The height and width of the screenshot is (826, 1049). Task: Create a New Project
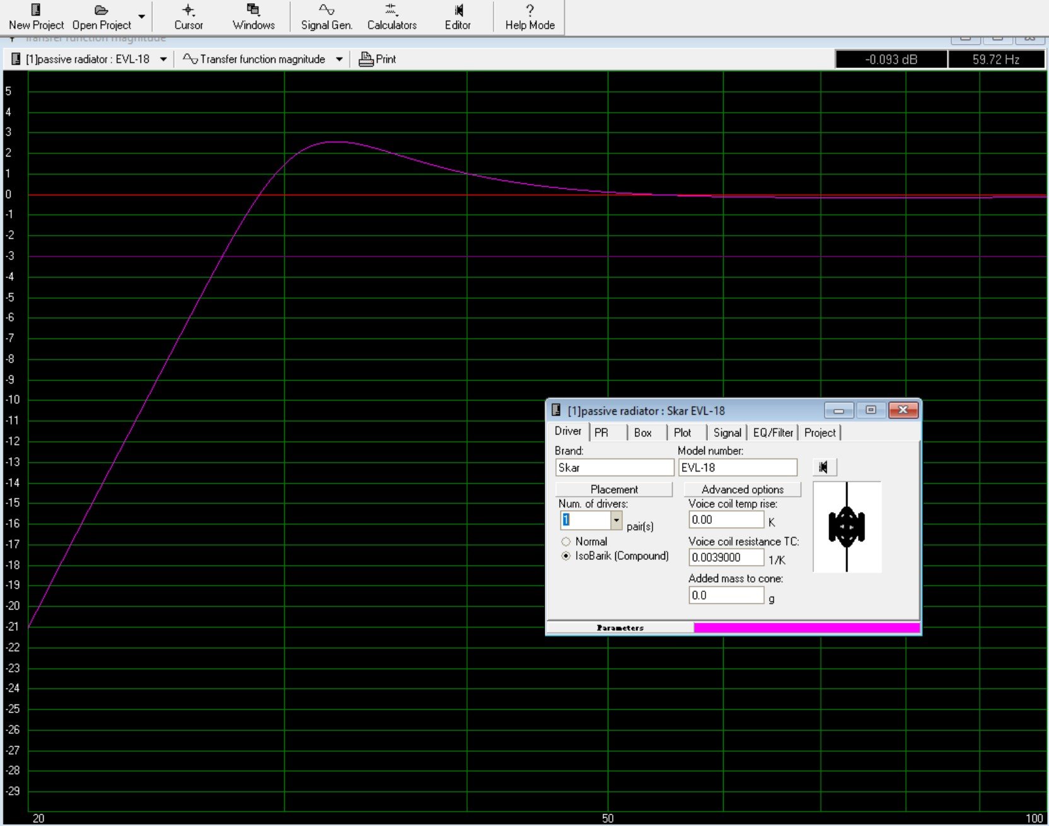(35, 16)
